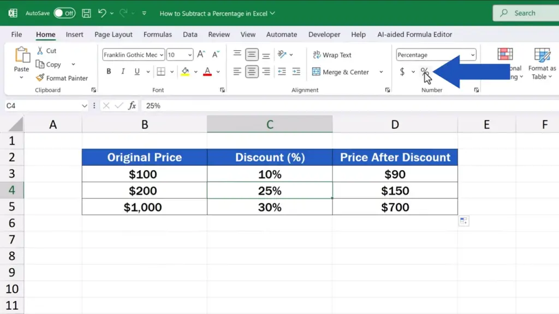Expand the font name combo box

coord(162,55)
